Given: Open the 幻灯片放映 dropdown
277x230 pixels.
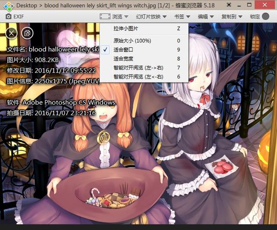Looking at the screenshot, I should [151, 16].
